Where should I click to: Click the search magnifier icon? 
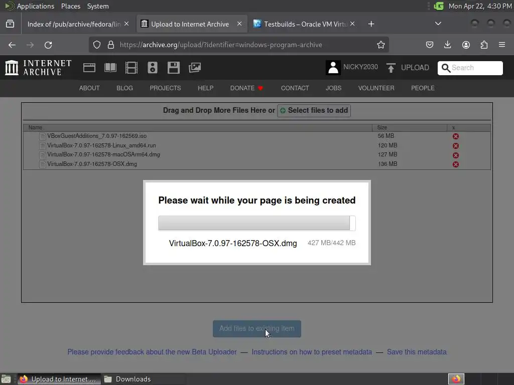[446, 68]
